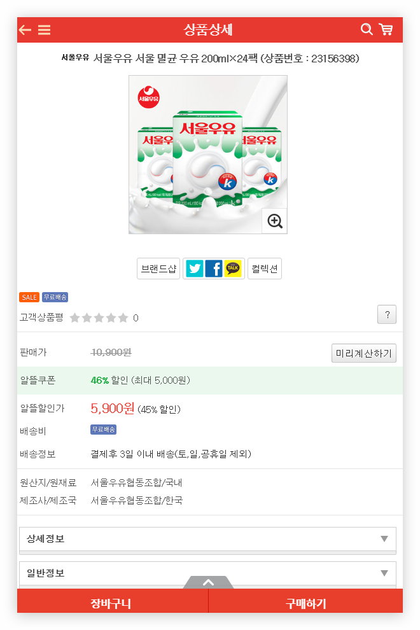
Task: Open the shopping cart icon in header
Action: pos(386,29)
